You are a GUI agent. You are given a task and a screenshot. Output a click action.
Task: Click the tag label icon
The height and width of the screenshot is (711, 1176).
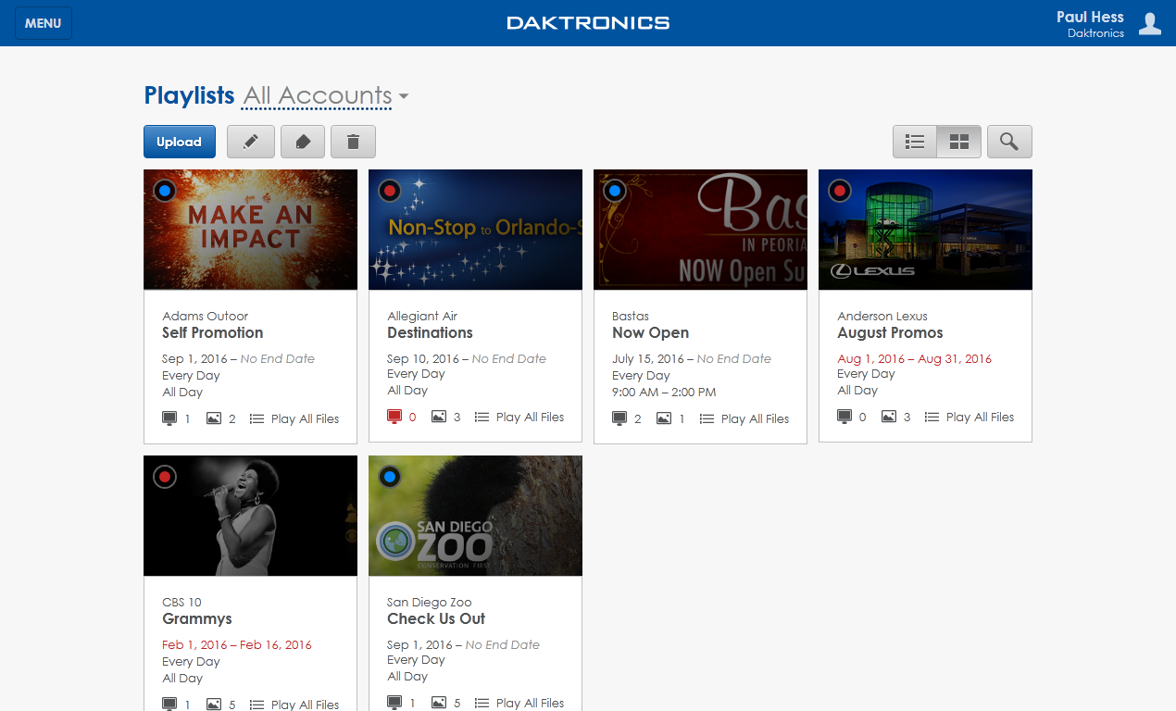[303, 142]
